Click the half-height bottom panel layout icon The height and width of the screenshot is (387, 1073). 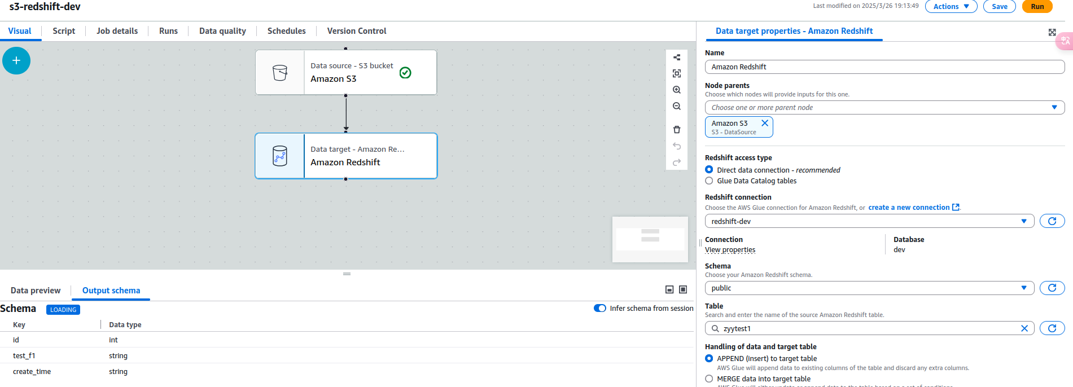point(669,289)
